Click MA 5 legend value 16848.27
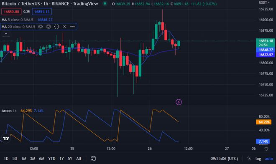The width and height of the screenshot is (276, 164). pyautogui.click(x=45, y=20)
